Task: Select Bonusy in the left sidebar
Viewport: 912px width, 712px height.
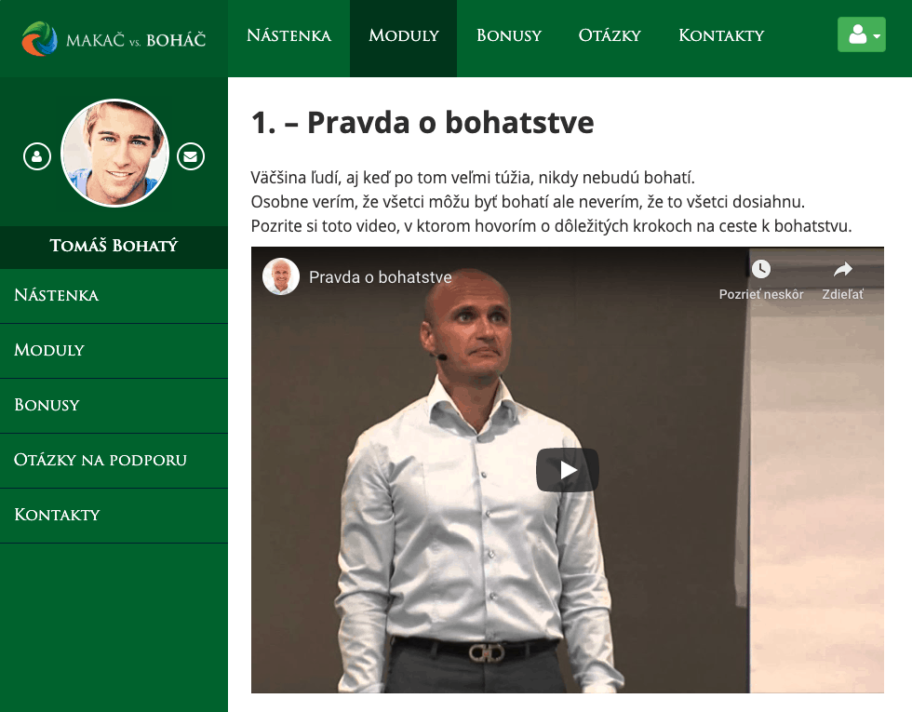Action: coord(114,406)
